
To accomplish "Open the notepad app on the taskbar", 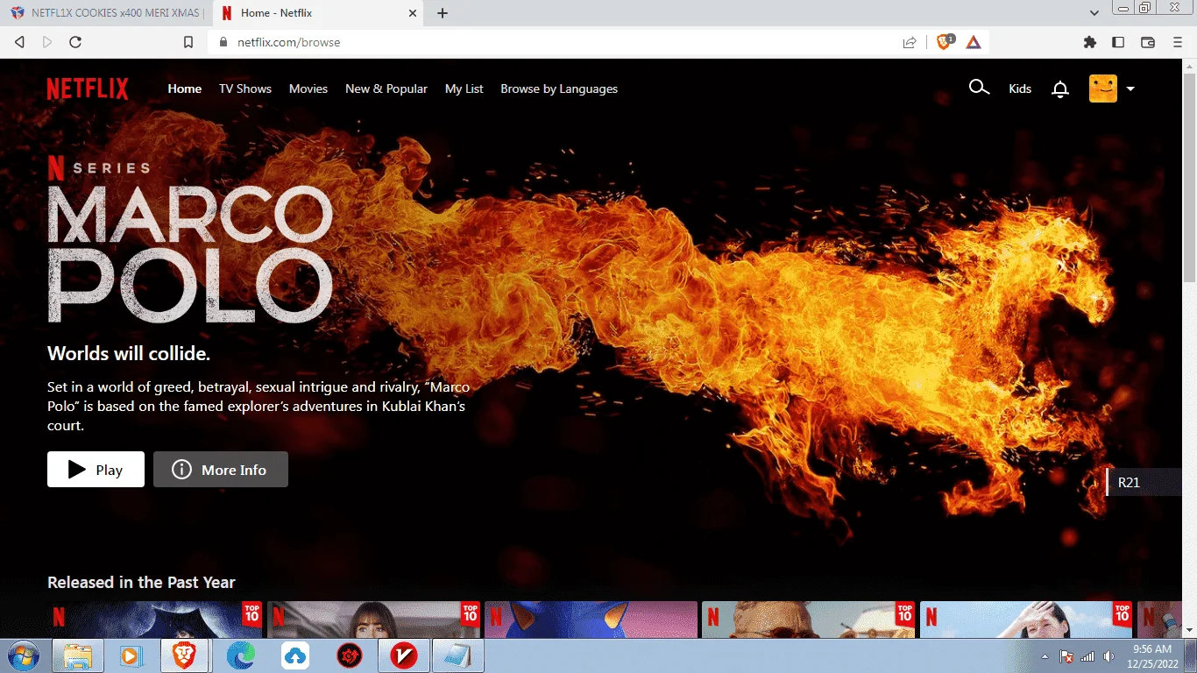I will [x=458, y=655].
